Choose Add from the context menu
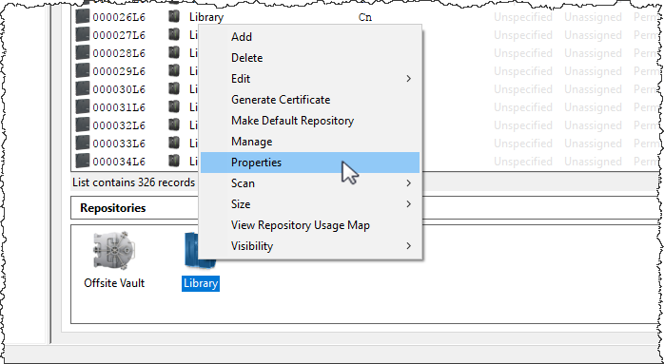Image resolution: width=664 pixels, height=364 pixels. (x=310, y=37)
